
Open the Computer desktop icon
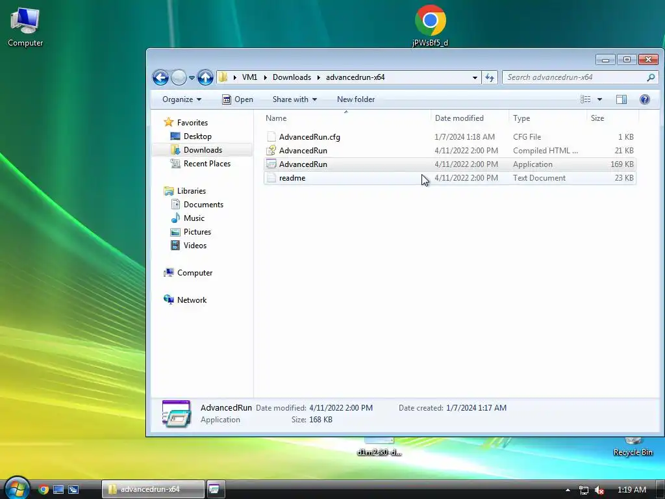pyautogui.click(x=25, y=26)
